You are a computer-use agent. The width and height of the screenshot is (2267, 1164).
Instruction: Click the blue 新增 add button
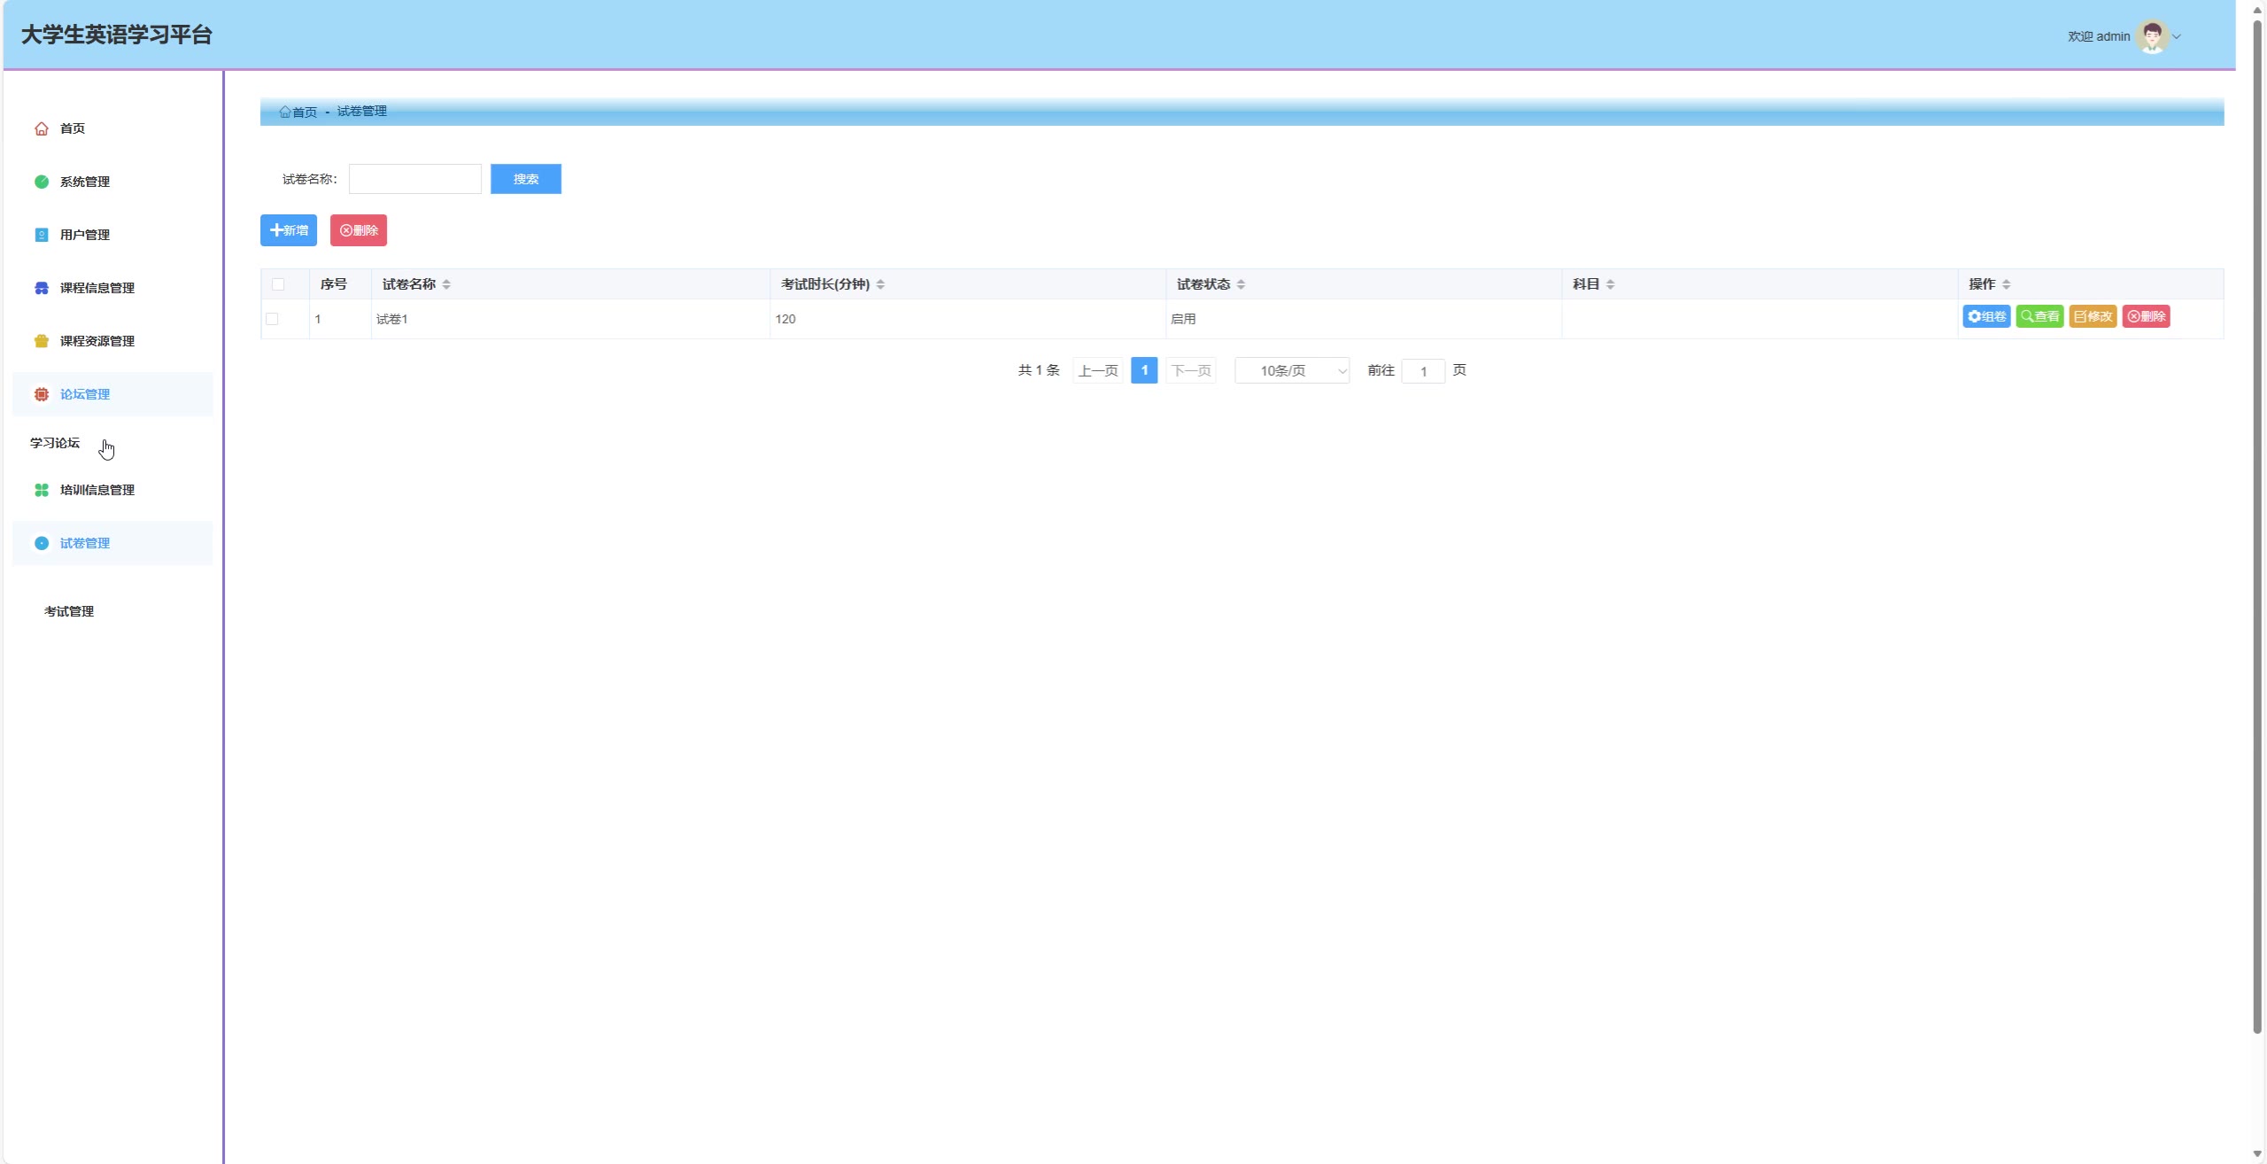coord(288,230)
